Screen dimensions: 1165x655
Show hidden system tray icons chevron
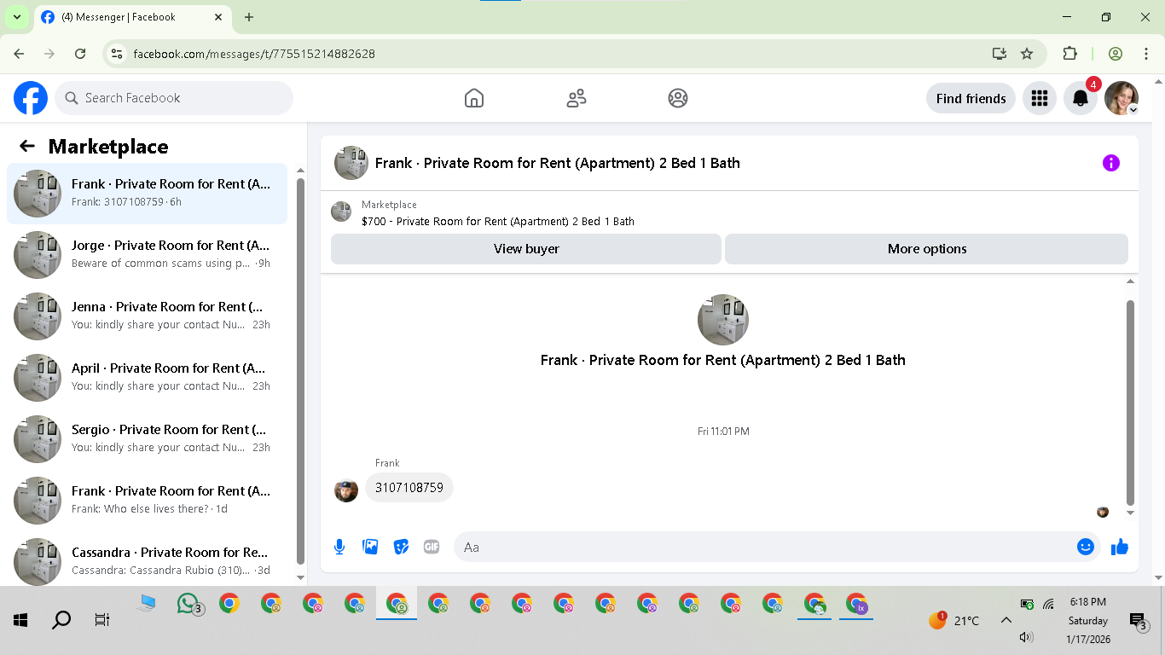coord(1006,620)
